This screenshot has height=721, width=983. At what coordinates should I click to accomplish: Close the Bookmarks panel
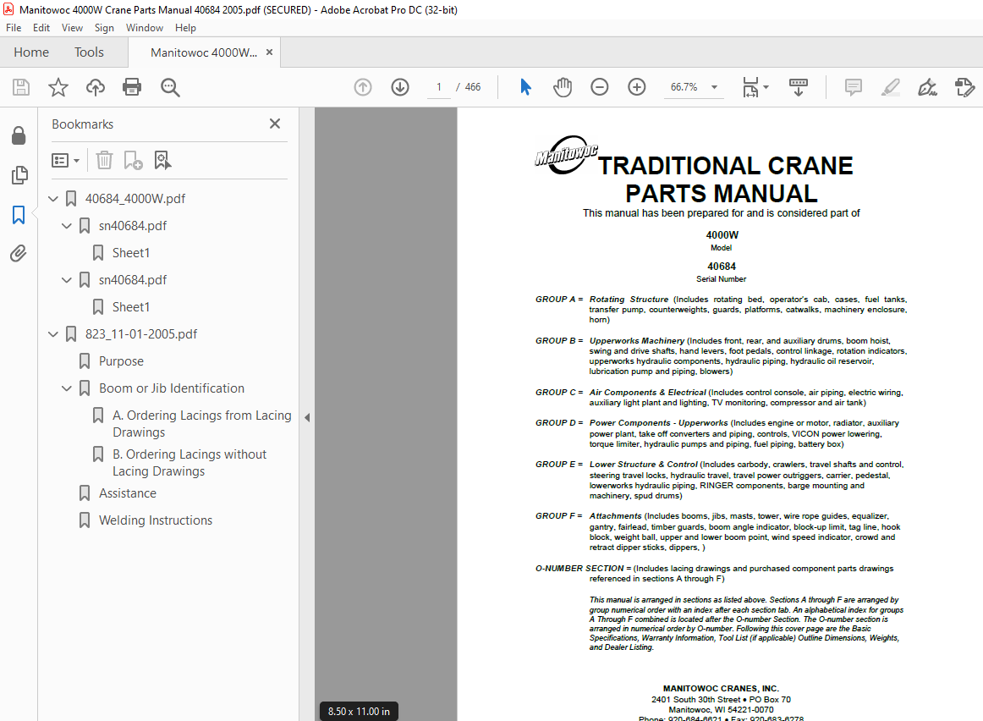tap(275, 124)
